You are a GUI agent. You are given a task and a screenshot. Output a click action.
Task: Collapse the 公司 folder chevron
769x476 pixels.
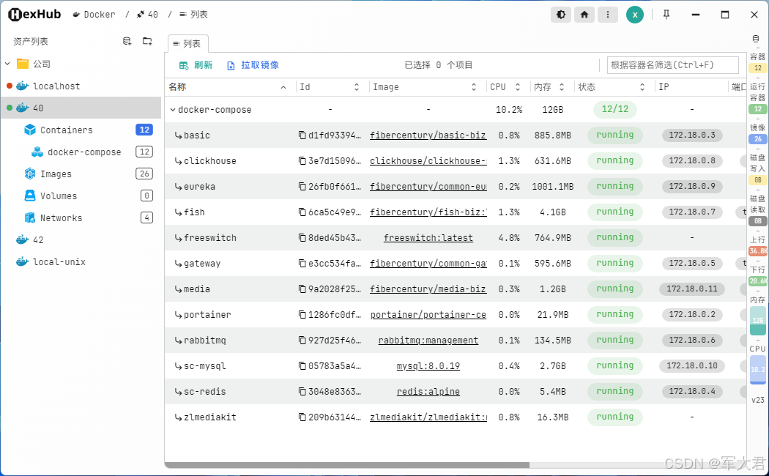pyautogui.click(x=7, y=64)
